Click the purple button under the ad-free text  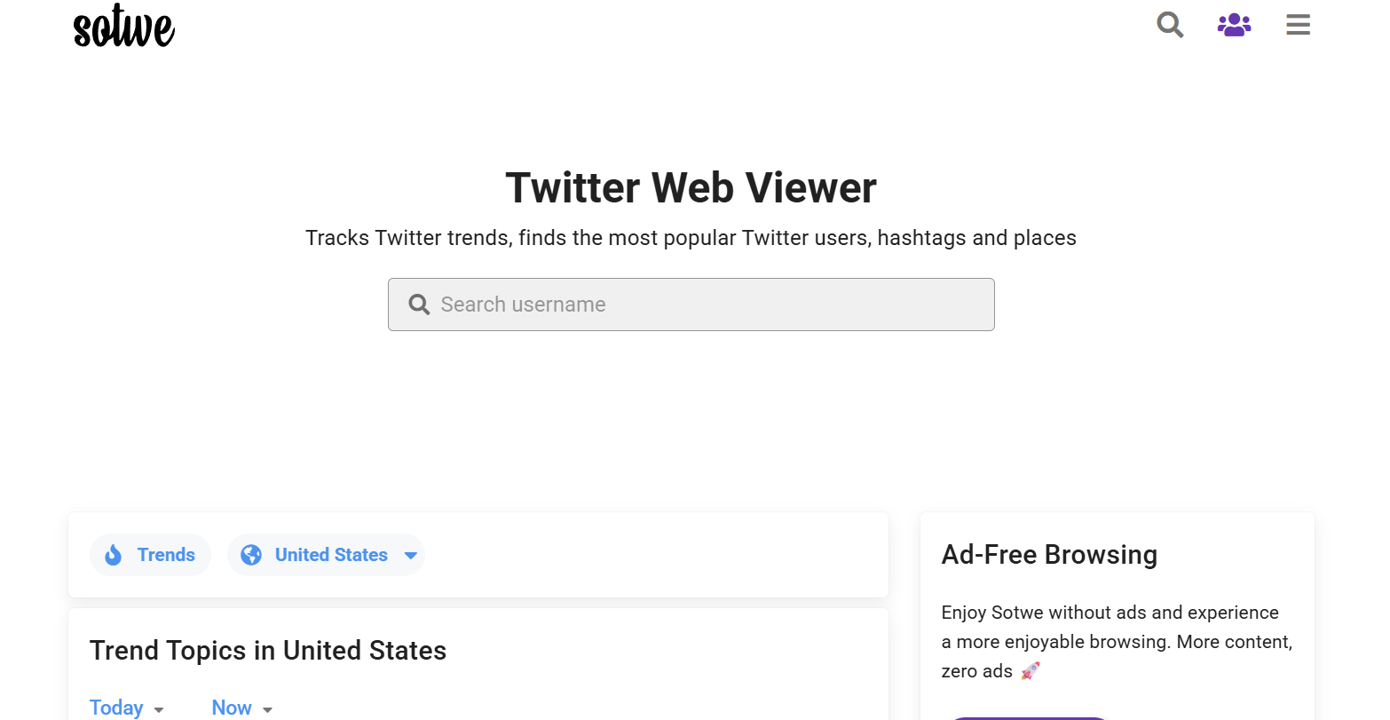coord(1028,717)
